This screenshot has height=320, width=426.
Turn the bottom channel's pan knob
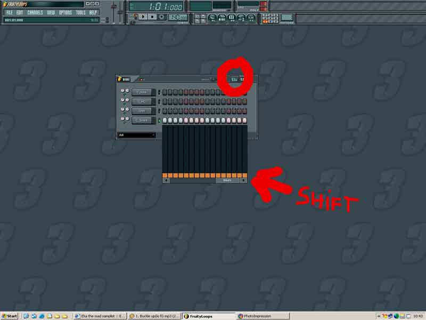point(122,118)
